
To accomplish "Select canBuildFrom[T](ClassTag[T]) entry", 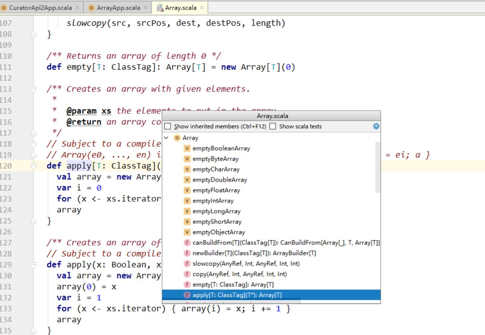I will point(286,243).
